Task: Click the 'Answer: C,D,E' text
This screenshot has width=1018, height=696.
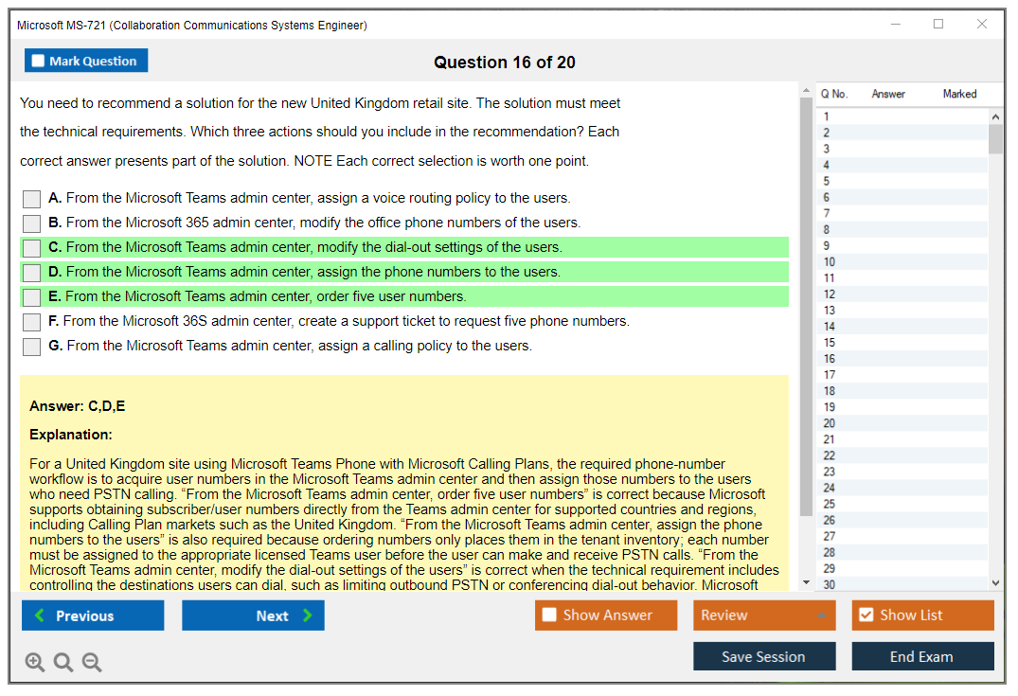Action: 78,406
